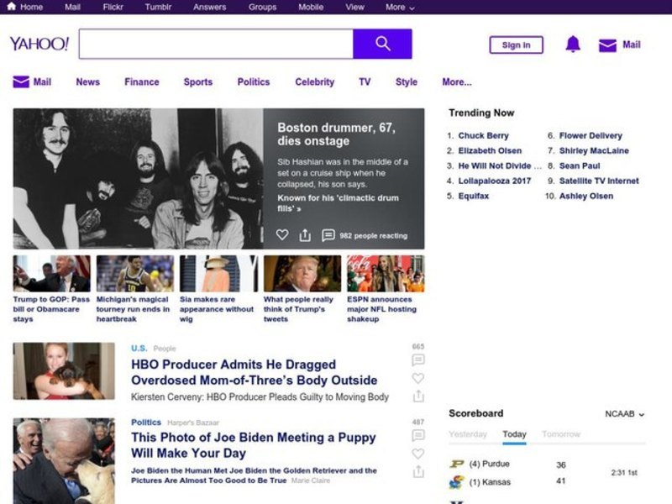Open the Finance navigation section

coord(141,82)
